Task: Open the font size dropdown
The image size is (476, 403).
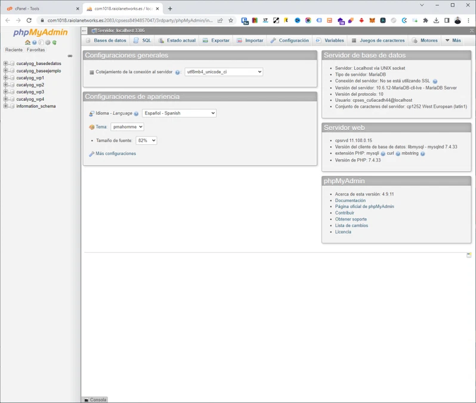Action: 146,141
